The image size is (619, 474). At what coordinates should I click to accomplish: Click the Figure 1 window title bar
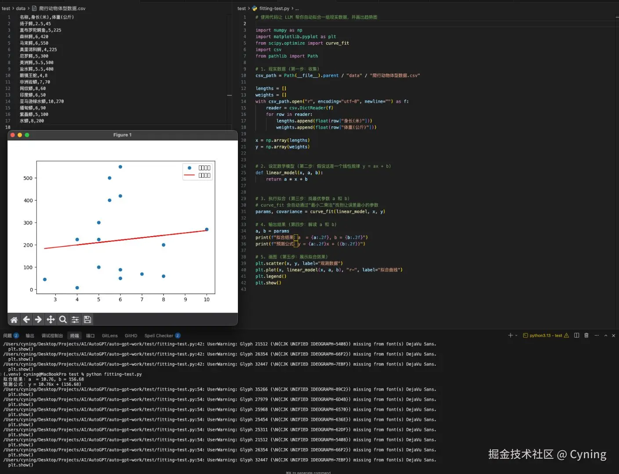(122, 135)
